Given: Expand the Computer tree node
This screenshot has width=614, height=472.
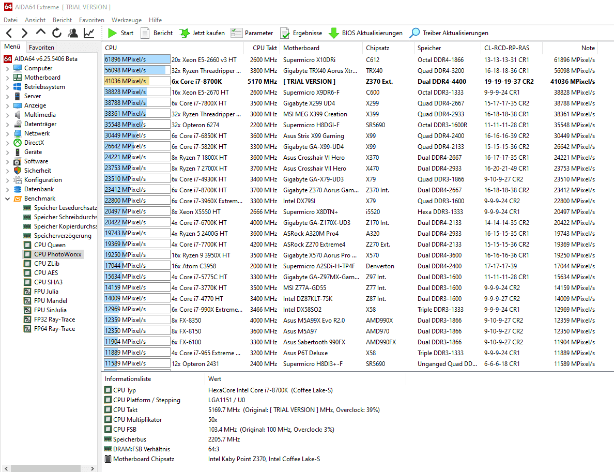Looking at the screenshot, I should coord(7,69).
